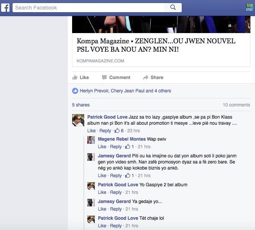Open Chery Jean Paul's profile from likers
255x230 pixels.
(x=127, y=91)
